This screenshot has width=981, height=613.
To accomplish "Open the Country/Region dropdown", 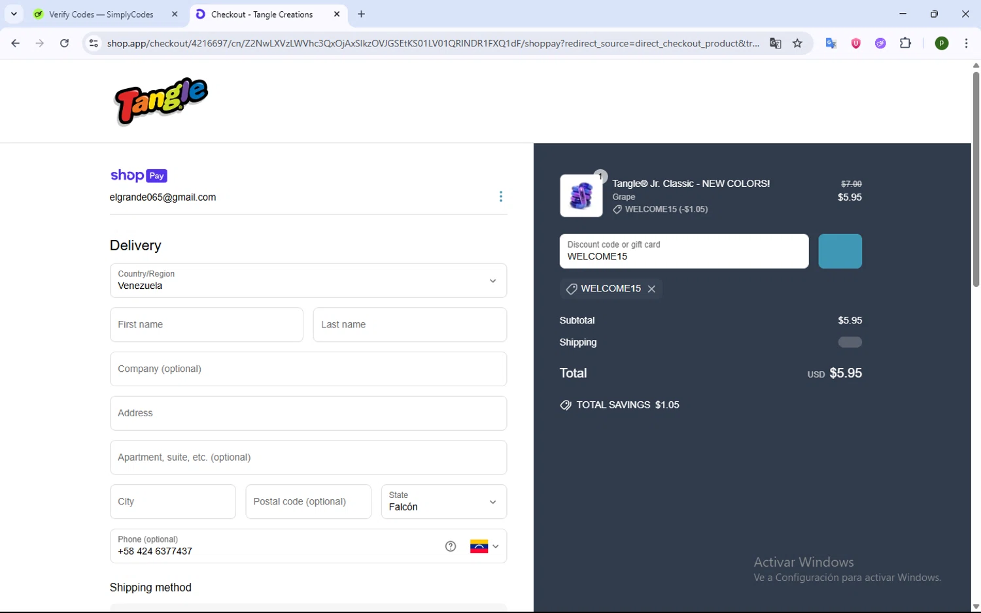I will pos(308,280).
